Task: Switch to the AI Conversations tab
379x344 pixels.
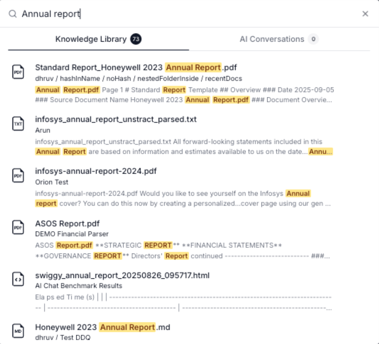Action: click(279, 39)
